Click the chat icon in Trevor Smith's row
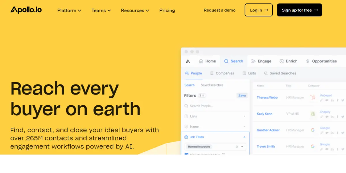This screenshot has height=173, width=346. click(327, 149)
